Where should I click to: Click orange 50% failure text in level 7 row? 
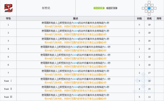point(75,75)
